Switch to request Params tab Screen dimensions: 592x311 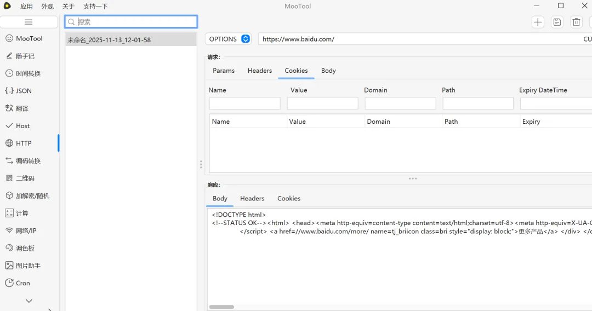click(224, 71)
